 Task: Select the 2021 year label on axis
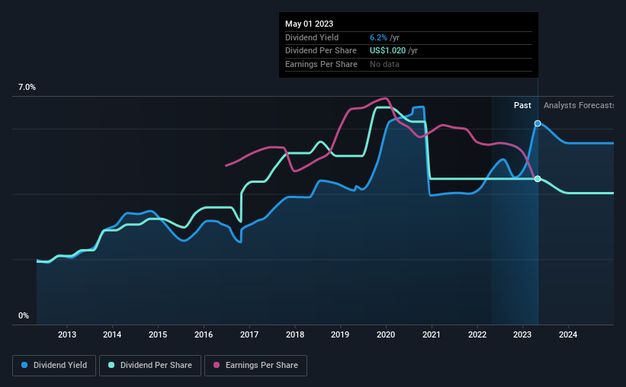click(432, 334)
